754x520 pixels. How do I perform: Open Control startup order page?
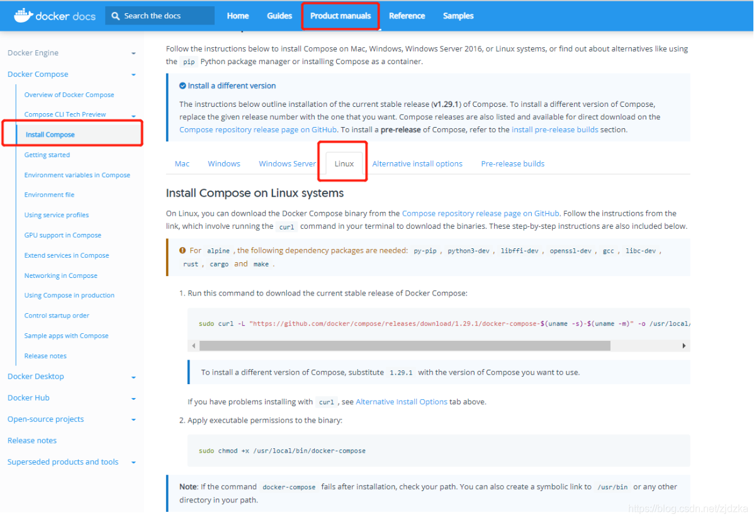point(57,315)
